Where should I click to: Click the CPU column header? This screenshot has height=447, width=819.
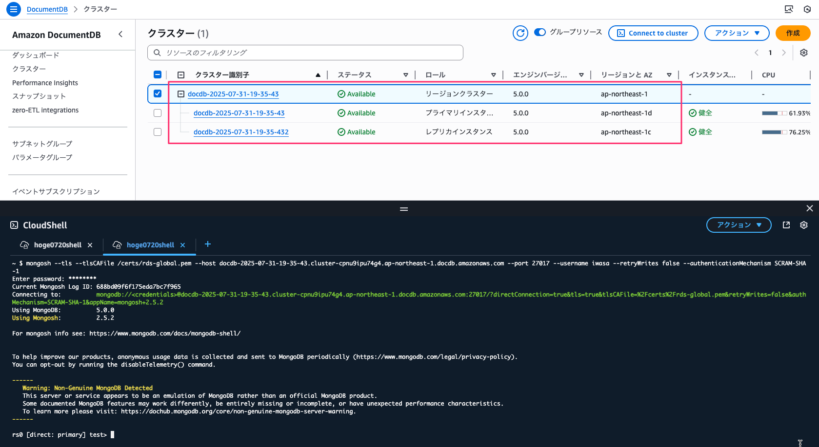coord(768,75)
